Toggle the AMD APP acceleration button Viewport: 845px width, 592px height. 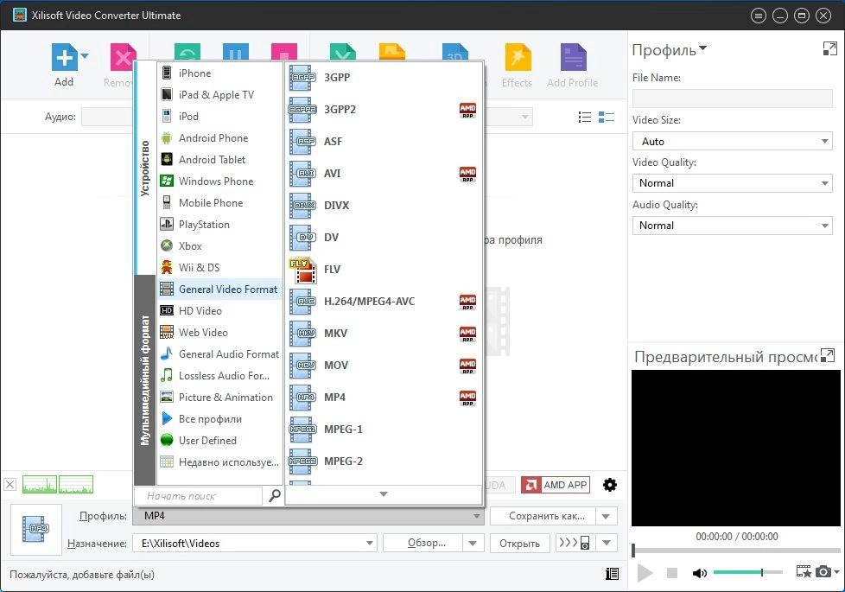pos(556,485)
